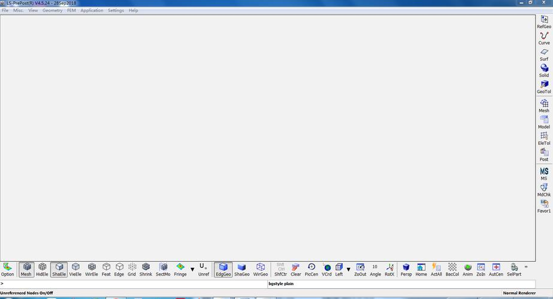Start animation with Anim

coord(468,270)
